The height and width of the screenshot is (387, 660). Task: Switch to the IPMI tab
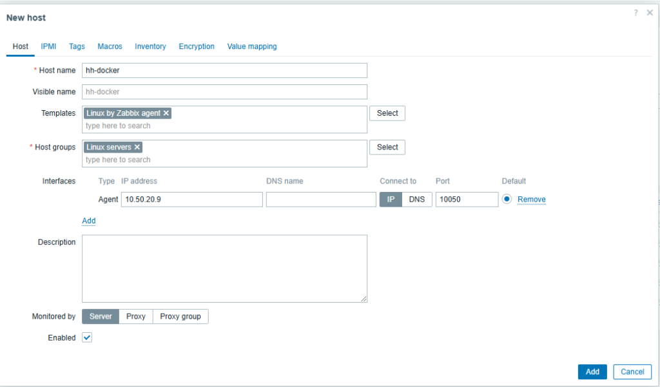pos(48,46)
